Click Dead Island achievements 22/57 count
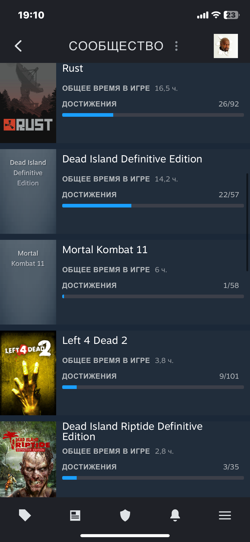Screen dimensions: 250x542 229,195
